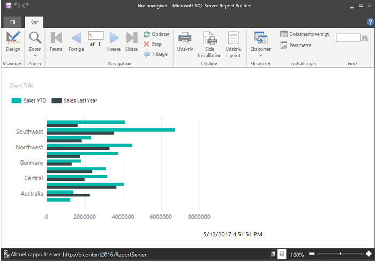Click the Eksportér icon
This screenshot has width=375, height=261.
(260, 38)
